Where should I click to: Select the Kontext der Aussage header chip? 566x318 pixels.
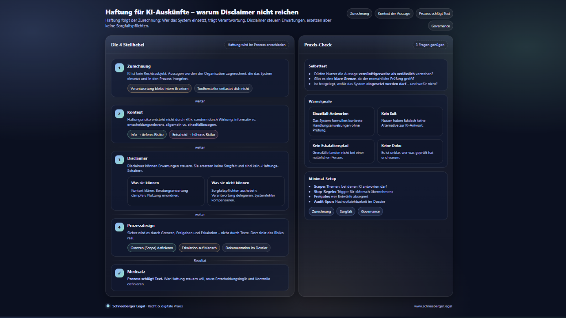[394, 14]
